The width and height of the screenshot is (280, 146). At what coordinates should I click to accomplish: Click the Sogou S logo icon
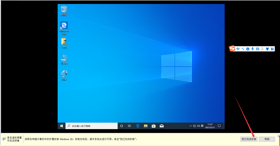232,49
